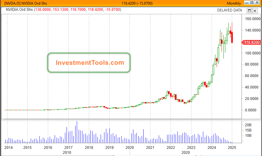The image size is (262, 156).
Task: Select the tallest volume bar in 2017
Action: pos(77,132)
